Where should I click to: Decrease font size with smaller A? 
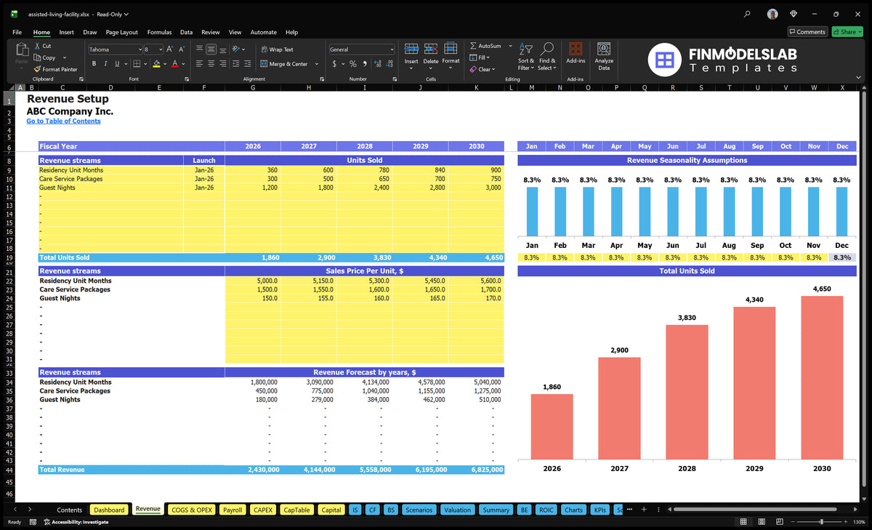point(182,49)
